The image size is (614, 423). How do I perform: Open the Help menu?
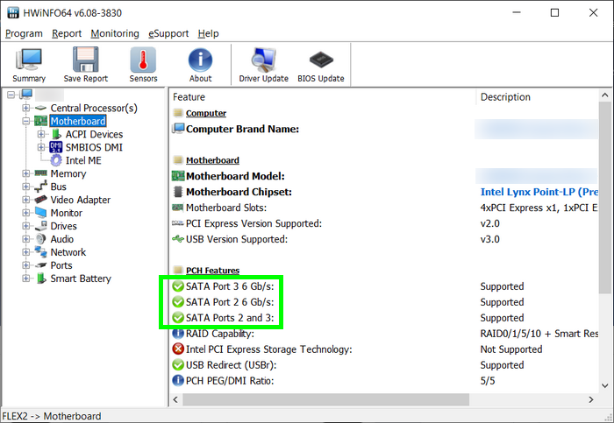point(208,33)
